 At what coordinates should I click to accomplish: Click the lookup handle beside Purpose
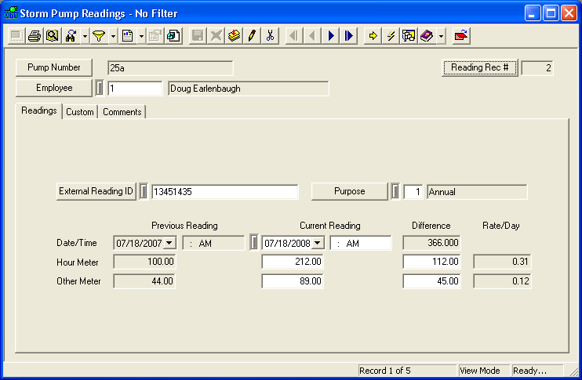tap(395, 192)
